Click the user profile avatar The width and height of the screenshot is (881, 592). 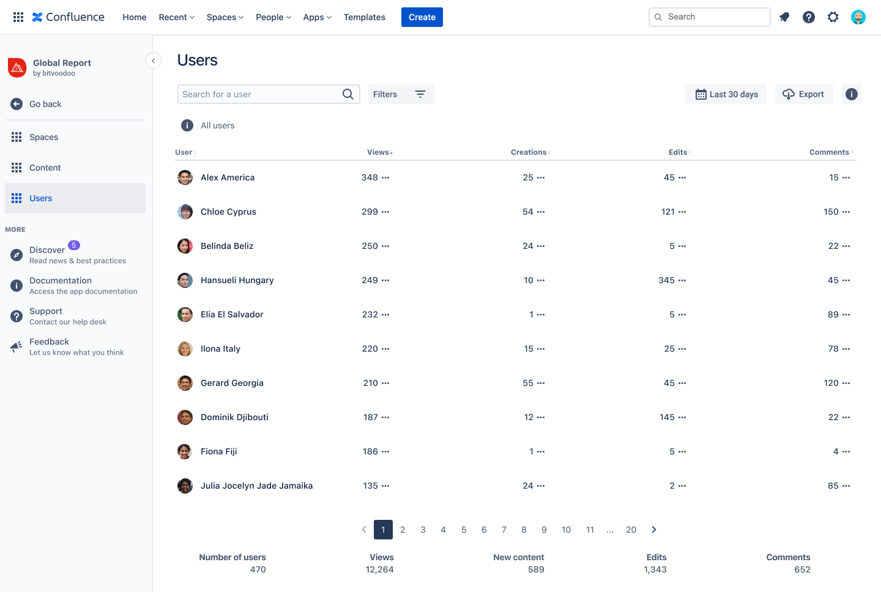click(x=858, y=17)
